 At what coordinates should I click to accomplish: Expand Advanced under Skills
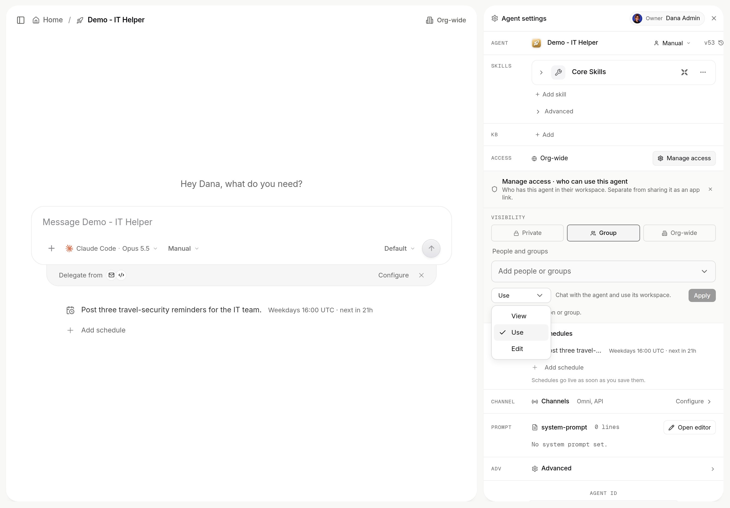pos(555,111)
